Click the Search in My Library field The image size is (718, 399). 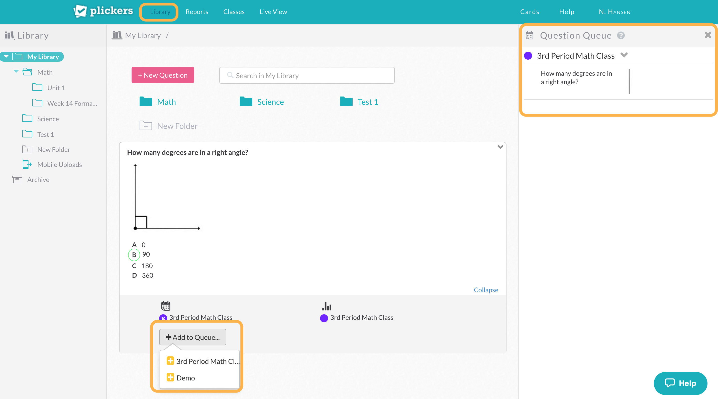point(306,75)
